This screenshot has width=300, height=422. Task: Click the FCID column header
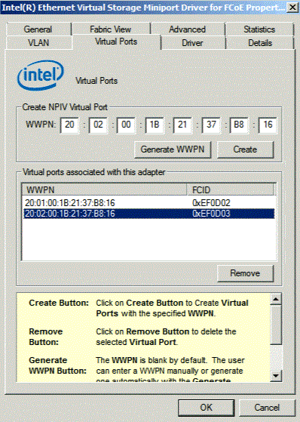[x=230, y=190]
